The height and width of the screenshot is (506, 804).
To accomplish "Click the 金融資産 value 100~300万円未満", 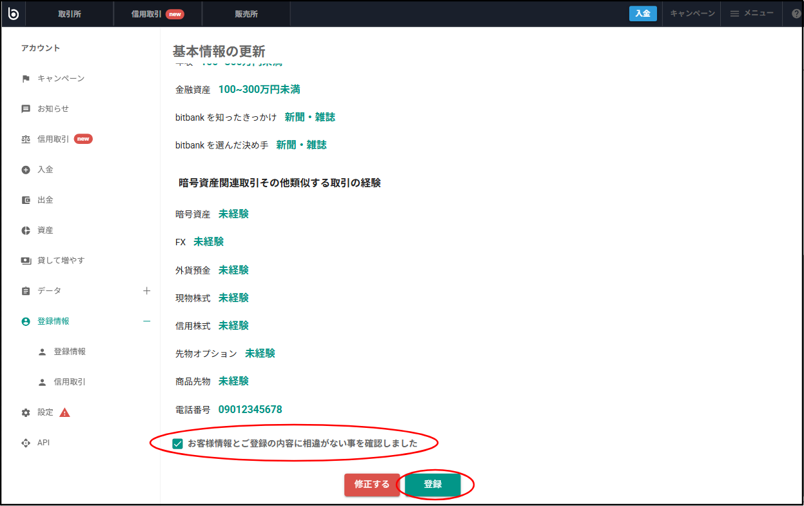I will pos(259,90).
